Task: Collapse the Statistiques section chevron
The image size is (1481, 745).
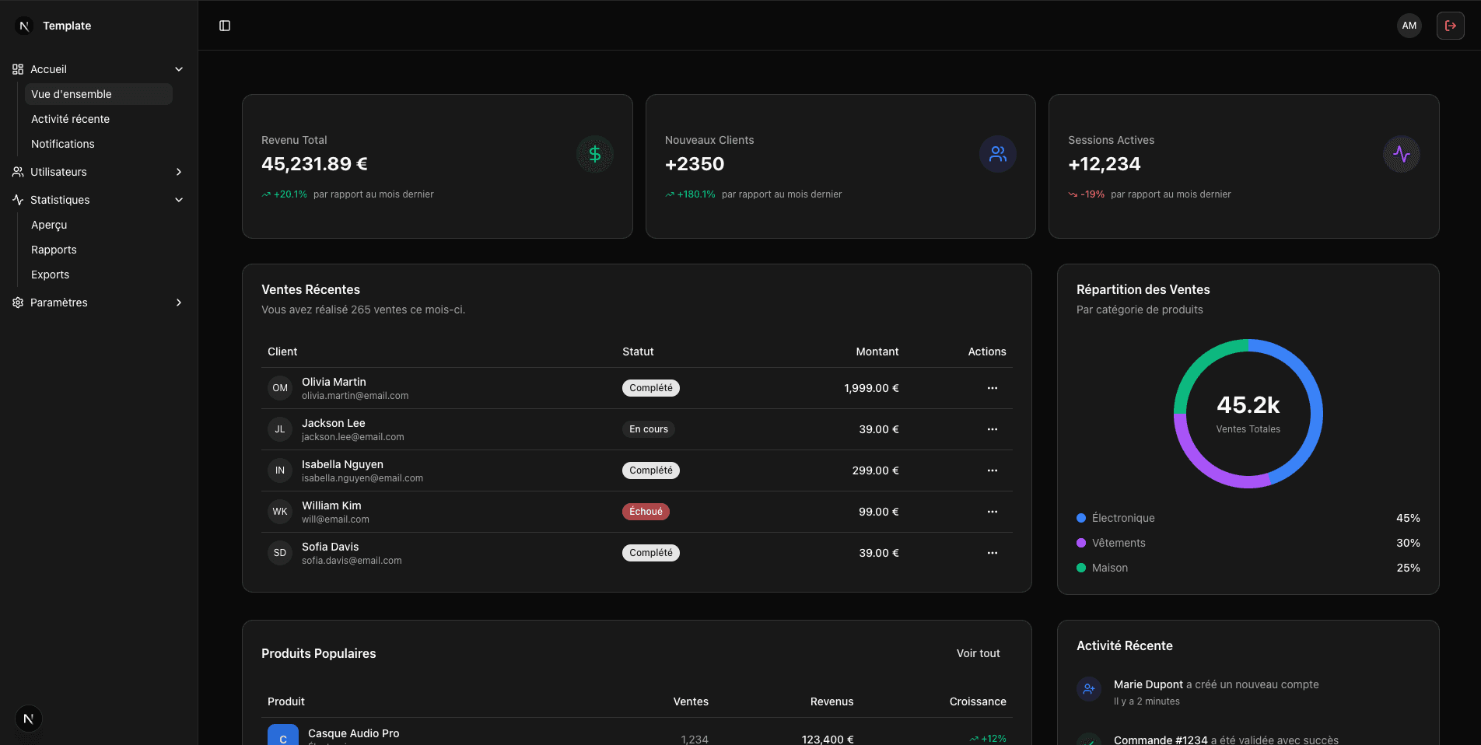Action: (x=179, y=200)
